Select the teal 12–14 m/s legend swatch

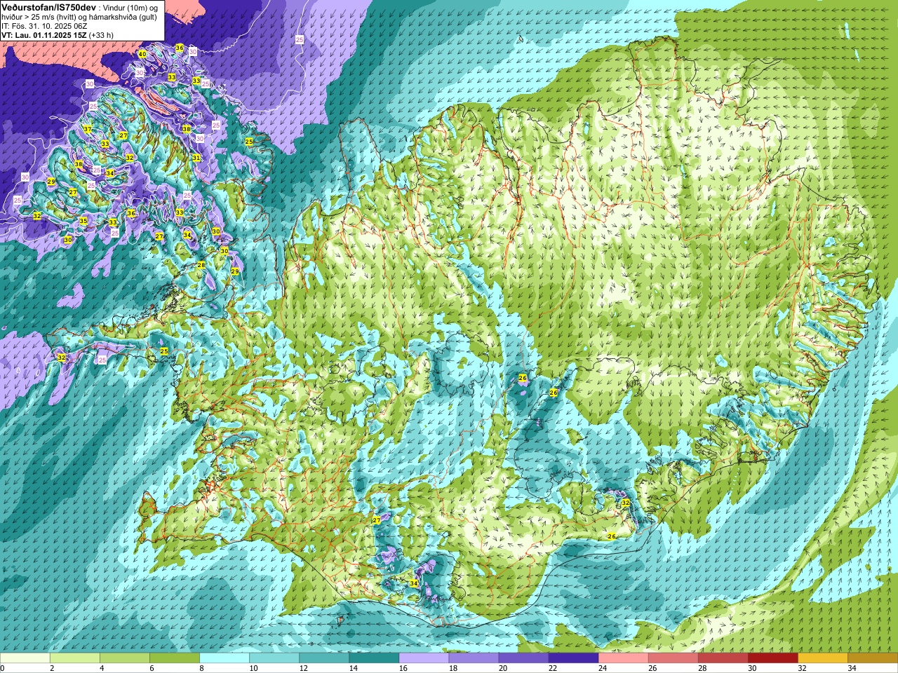(x=324, y=658)
